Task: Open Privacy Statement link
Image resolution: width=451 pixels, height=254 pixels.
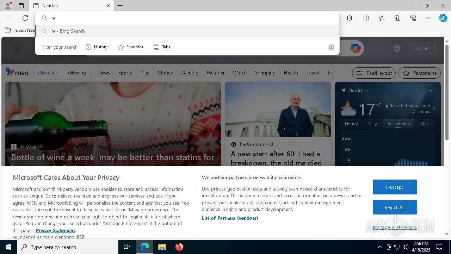Action: click(x=55, y=230)
